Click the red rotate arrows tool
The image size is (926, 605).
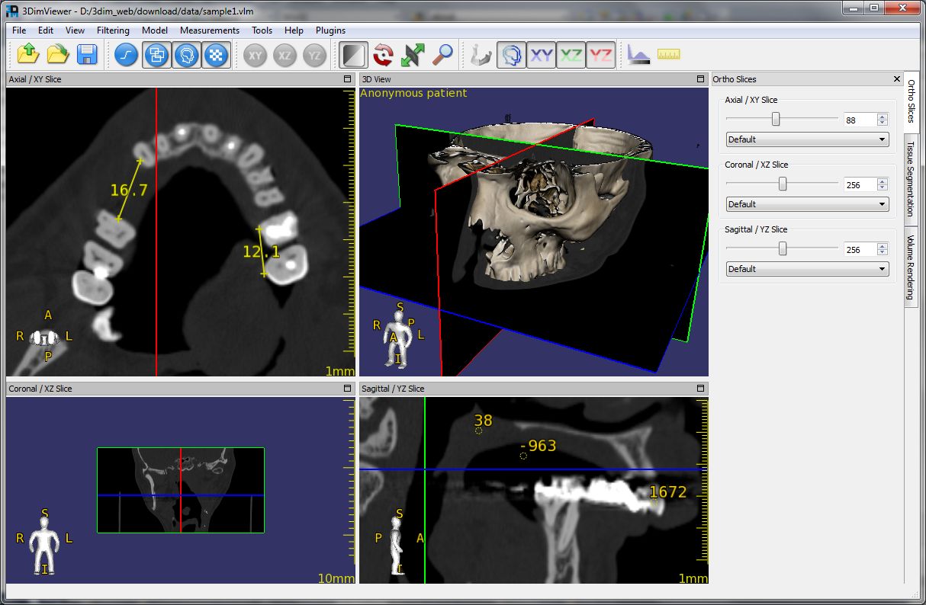pos(383,55)
